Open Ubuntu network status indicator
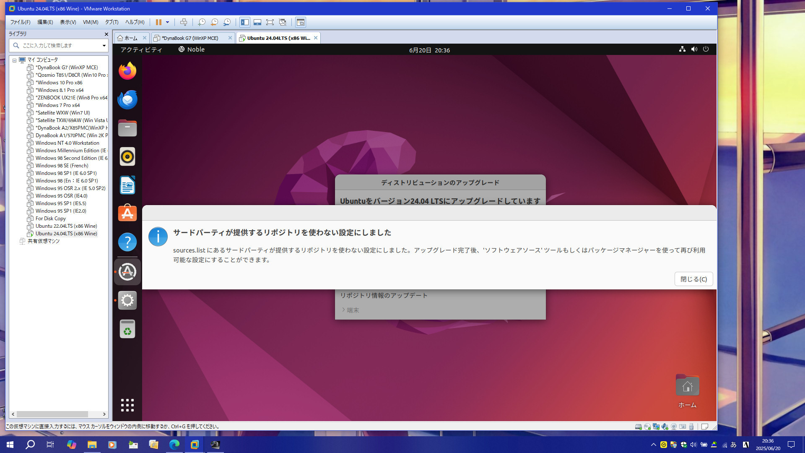This screenshot has height=453, width=805. pyautogui.click(x=682, y=49)
